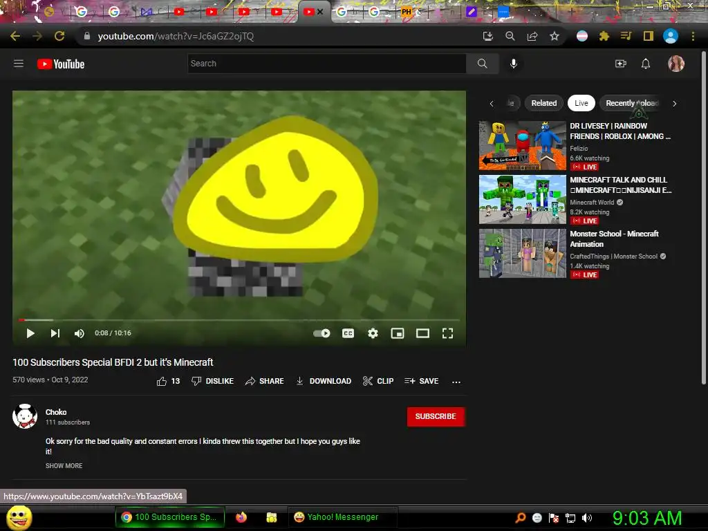
Task: Seek on the video progress bar
Action: [x=239, y=319]
